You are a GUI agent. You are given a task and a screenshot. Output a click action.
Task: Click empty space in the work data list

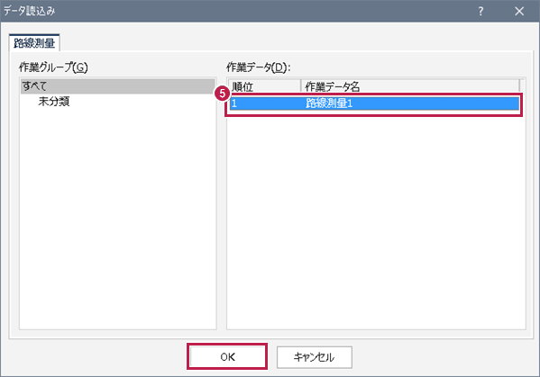point(376,220)
